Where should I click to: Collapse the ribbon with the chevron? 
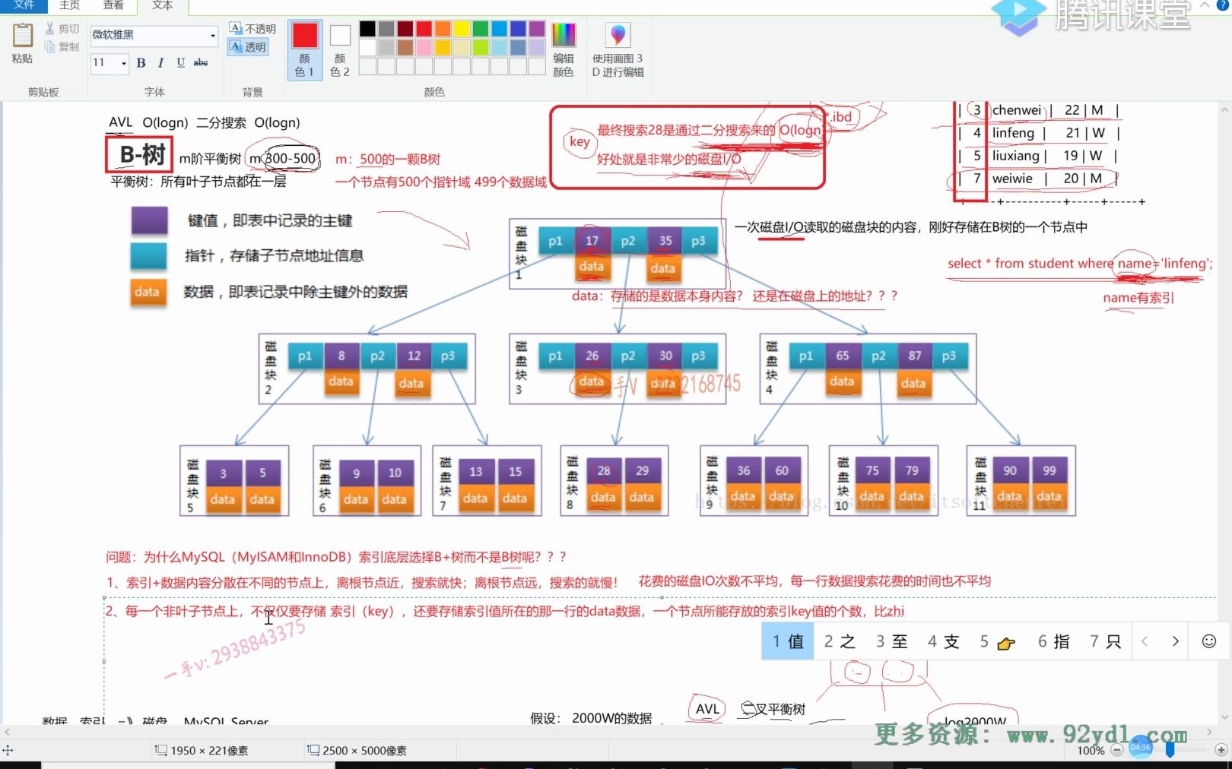1204,5
